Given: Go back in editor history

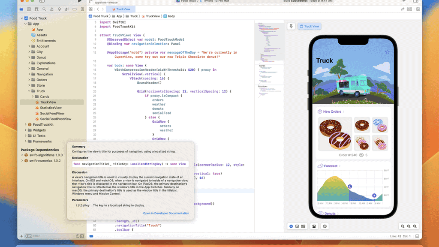Looking at the screenshot, I should coord(98,9).
